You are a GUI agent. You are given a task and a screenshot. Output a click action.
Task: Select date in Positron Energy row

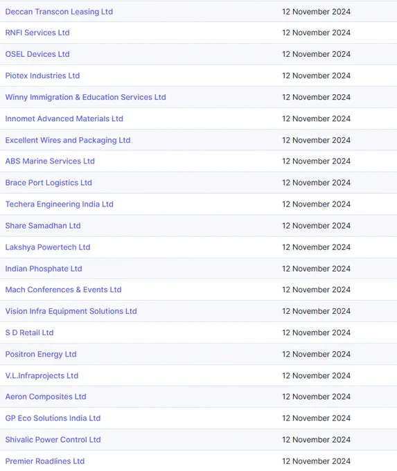click(316, 355)
